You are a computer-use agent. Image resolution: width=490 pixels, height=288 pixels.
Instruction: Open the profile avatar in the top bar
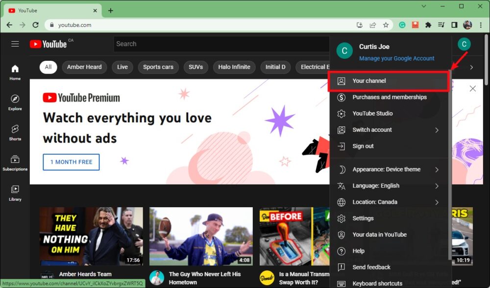pyautogui.click(x=464, y=44)
